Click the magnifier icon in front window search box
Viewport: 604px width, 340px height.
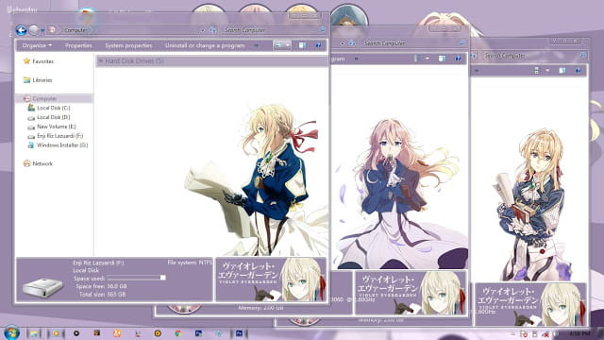pyautogui.click(x=323, y=29)
